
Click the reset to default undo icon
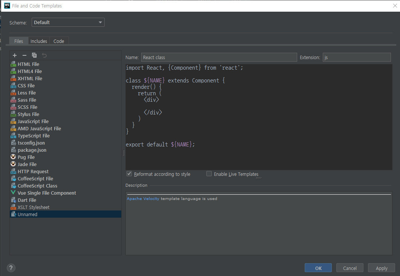[x=44, y=55]
